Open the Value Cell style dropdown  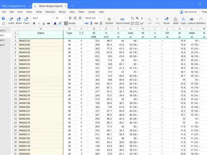[x=93, y=18]
